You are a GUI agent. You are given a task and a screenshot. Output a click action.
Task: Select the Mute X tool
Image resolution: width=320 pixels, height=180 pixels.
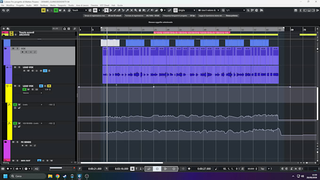(132, 10)
